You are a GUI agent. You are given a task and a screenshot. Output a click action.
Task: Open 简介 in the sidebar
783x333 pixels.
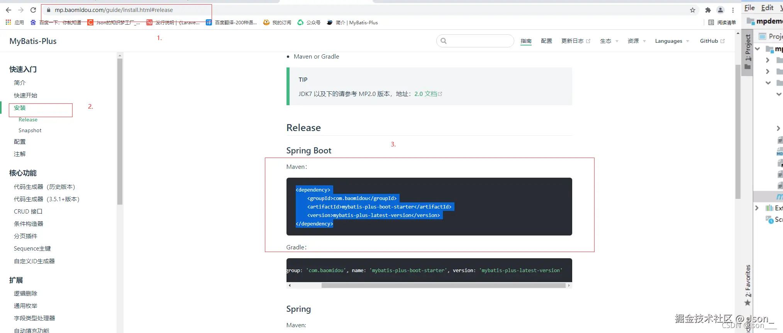click(20, 83)
